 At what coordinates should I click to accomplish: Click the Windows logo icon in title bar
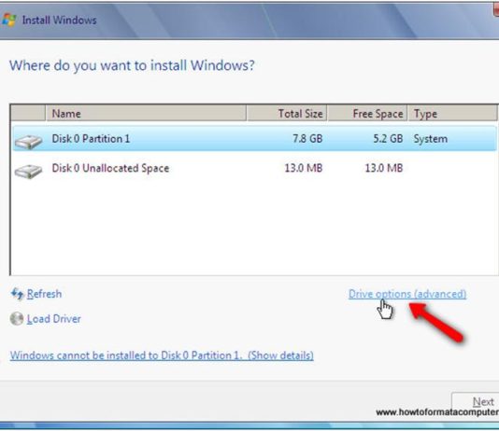click(x=8, y=20)
